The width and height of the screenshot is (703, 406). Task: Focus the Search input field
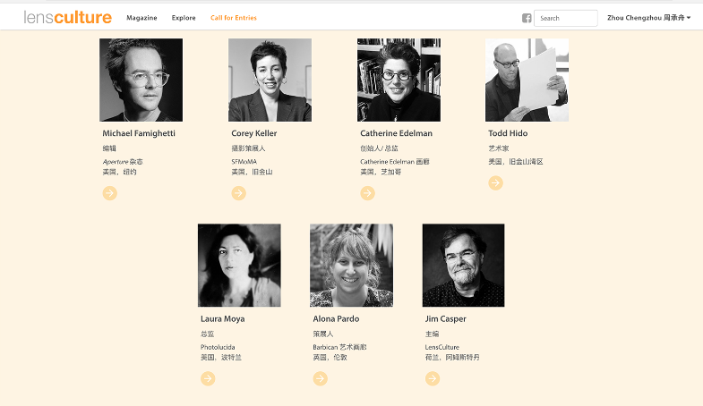566,18
